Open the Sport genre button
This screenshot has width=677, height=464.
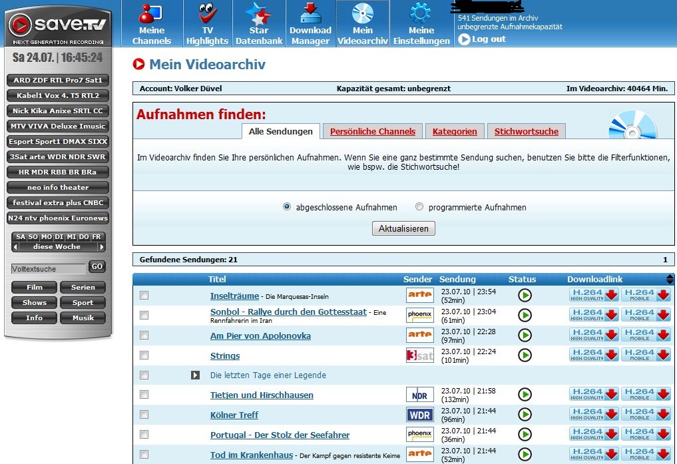[x=83, y=303]
